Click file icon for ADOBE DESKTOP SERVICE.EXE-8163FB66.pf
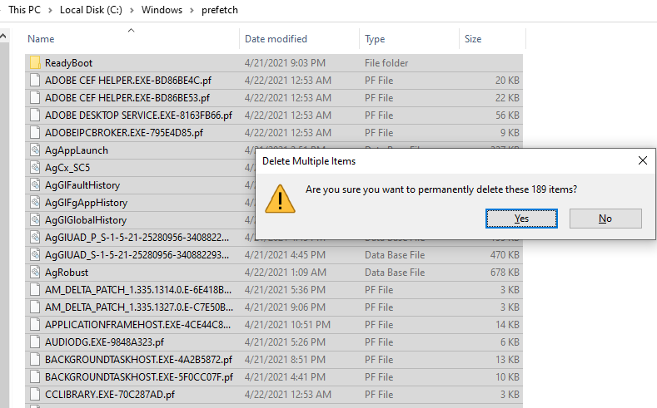657x408 pixels. click(x=35, y=116)
